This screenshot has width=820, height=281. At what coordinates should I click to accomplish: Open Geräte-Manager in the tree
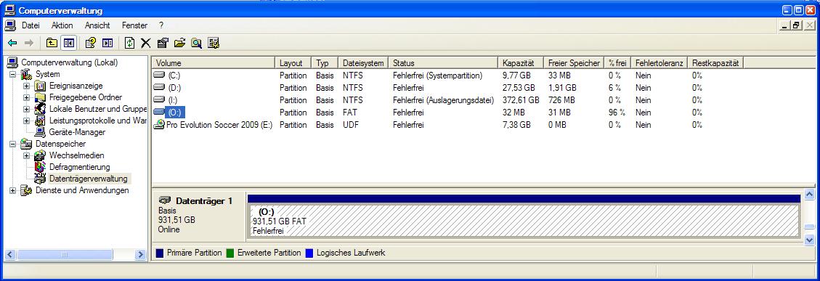(x=77, y=132)
